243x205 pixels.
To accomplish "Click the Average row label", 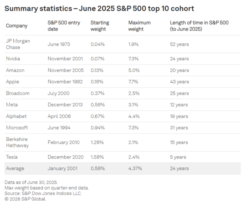I will pos(15,169).
